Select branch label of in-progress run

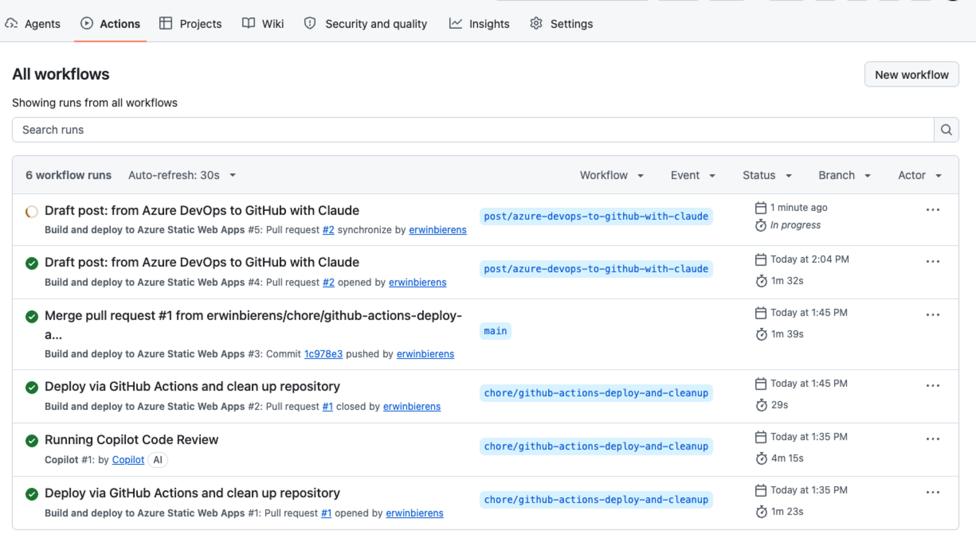[x=596, y=216]
